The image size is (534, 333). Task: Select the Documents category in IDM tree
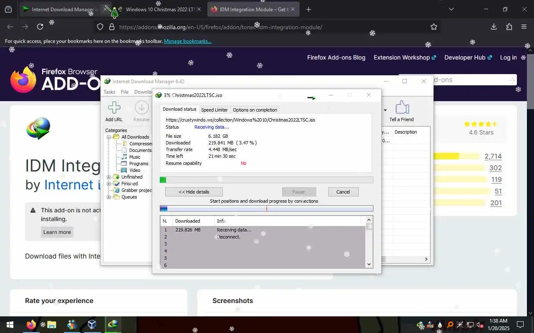click(140, 150)
